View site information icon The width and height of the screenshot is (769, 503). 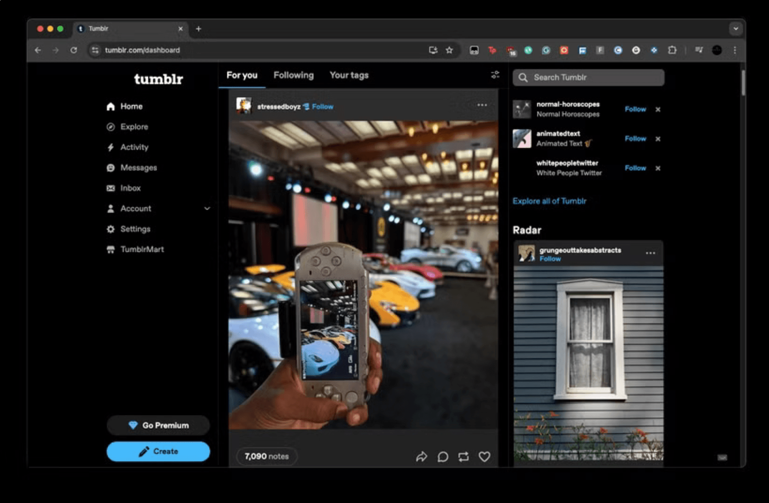coord(95,50)
